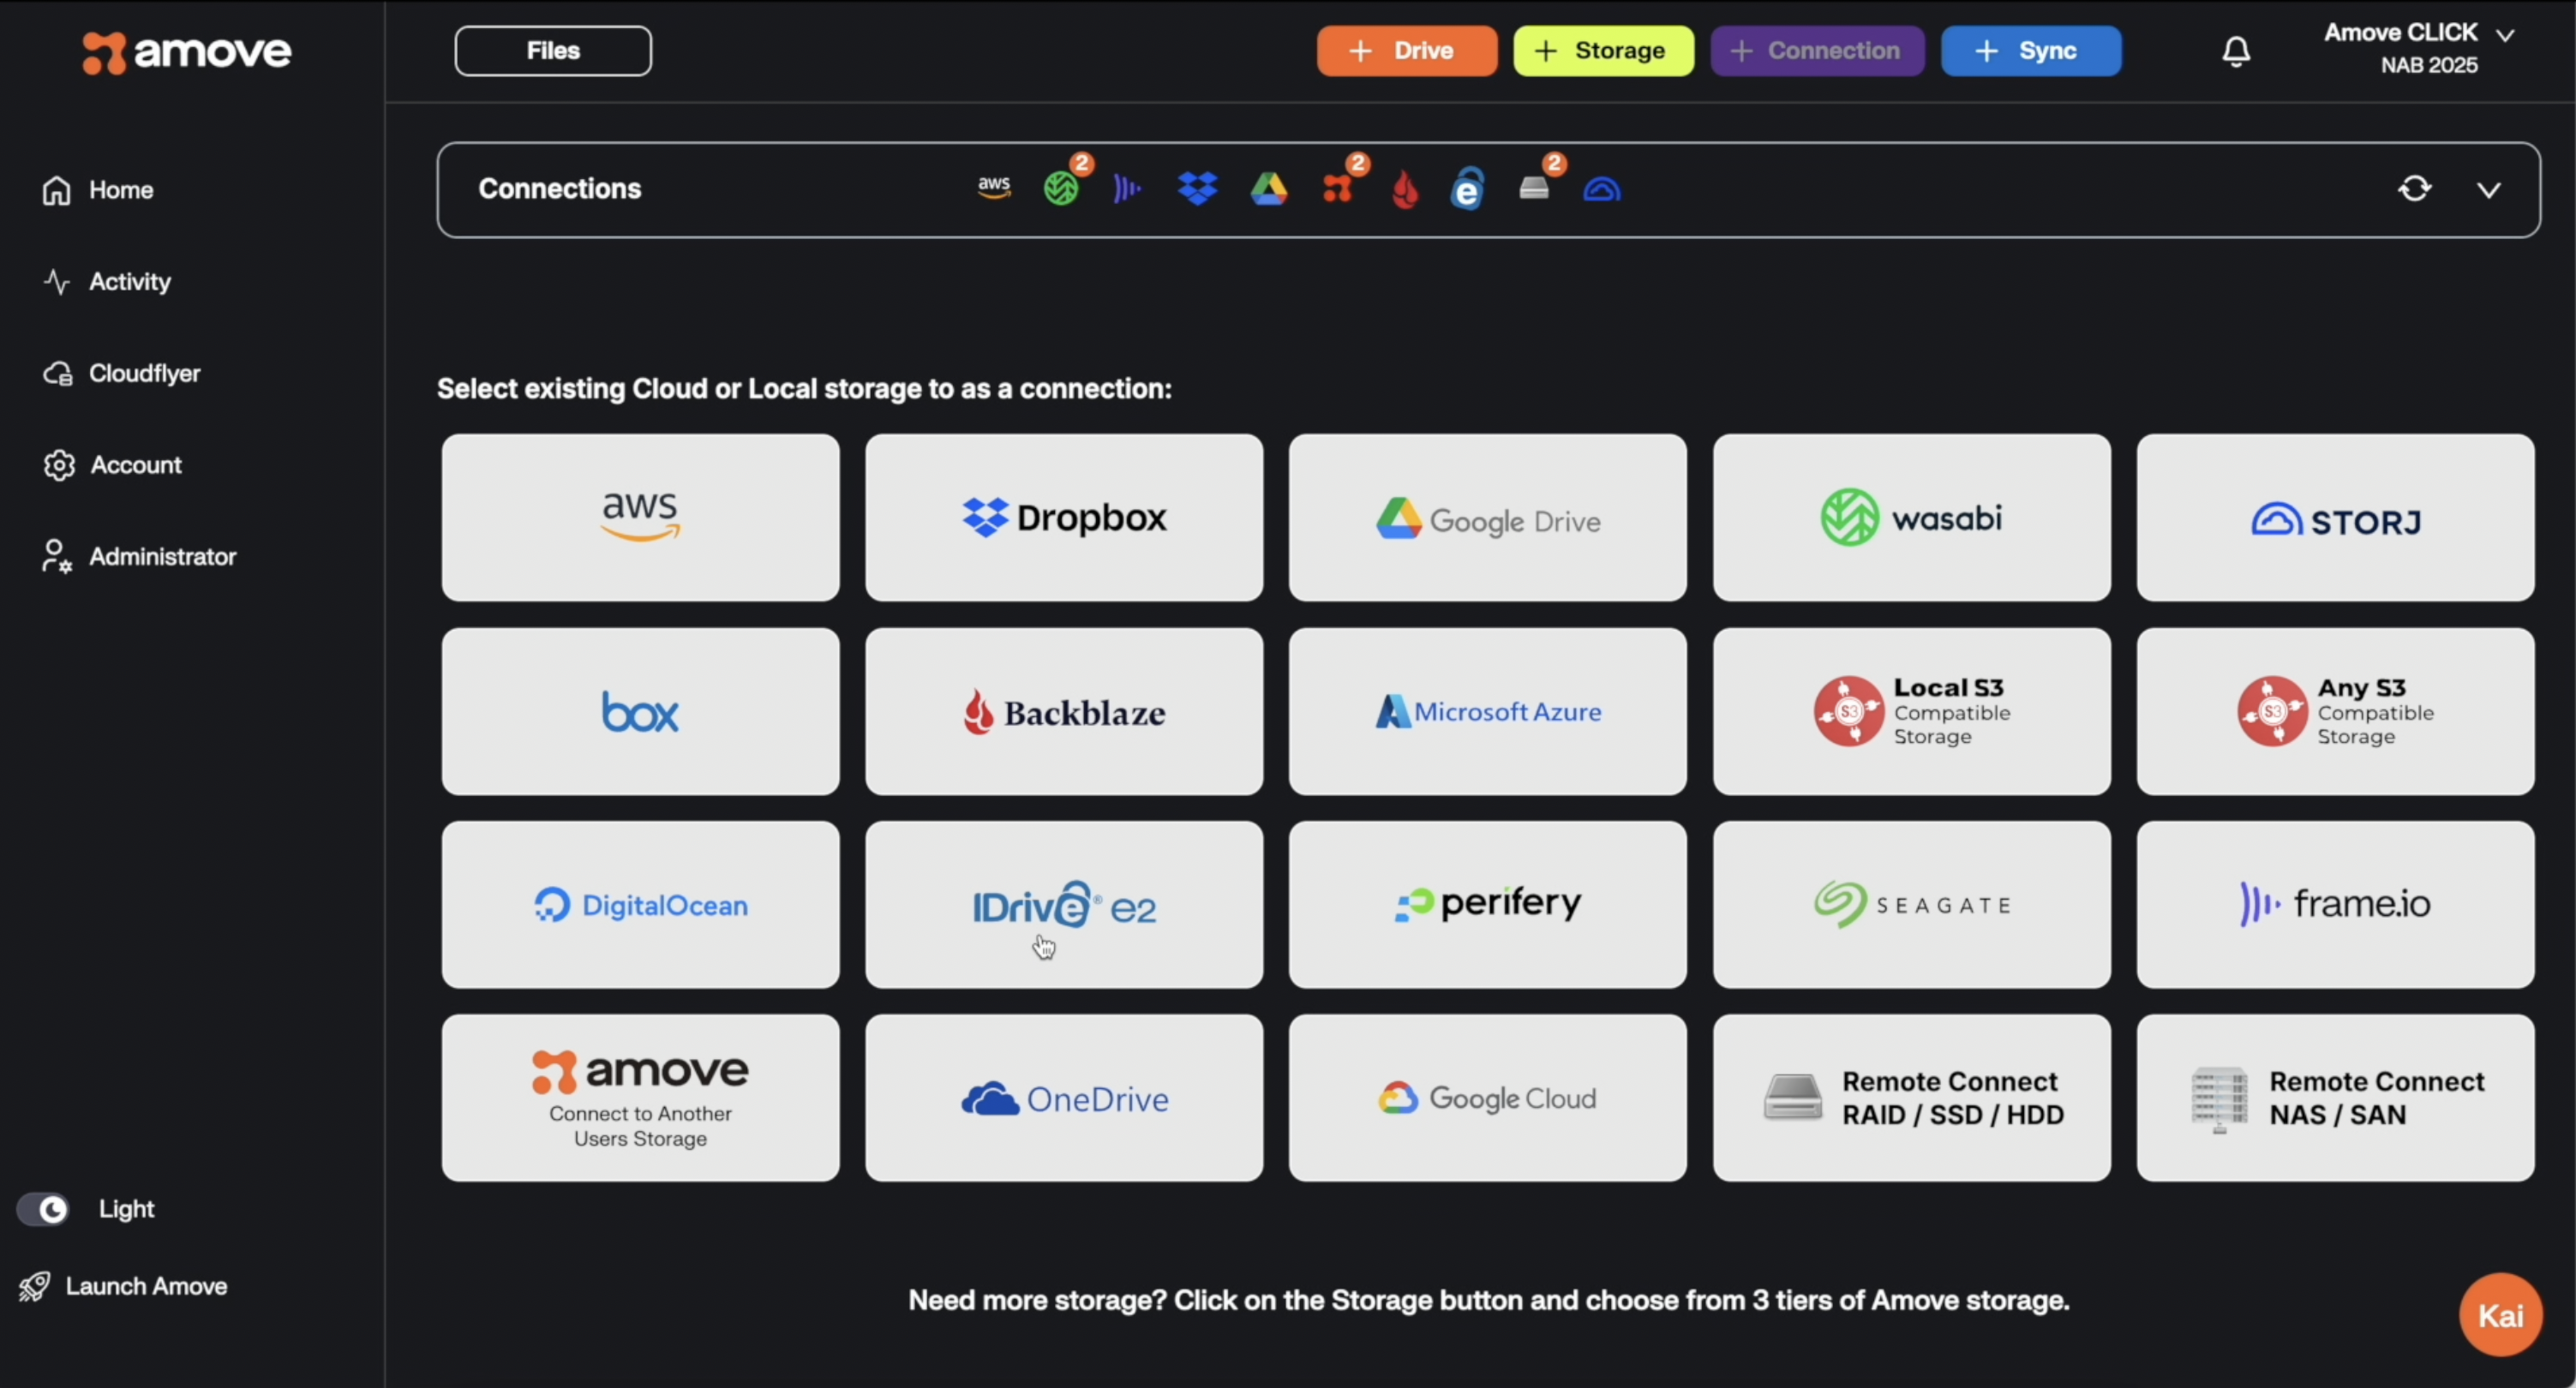Image resolution: width=2576 pixels, height=1388 pixels.
Task: Select the Microsoft Azure storage card
Action: point(1487,711)
